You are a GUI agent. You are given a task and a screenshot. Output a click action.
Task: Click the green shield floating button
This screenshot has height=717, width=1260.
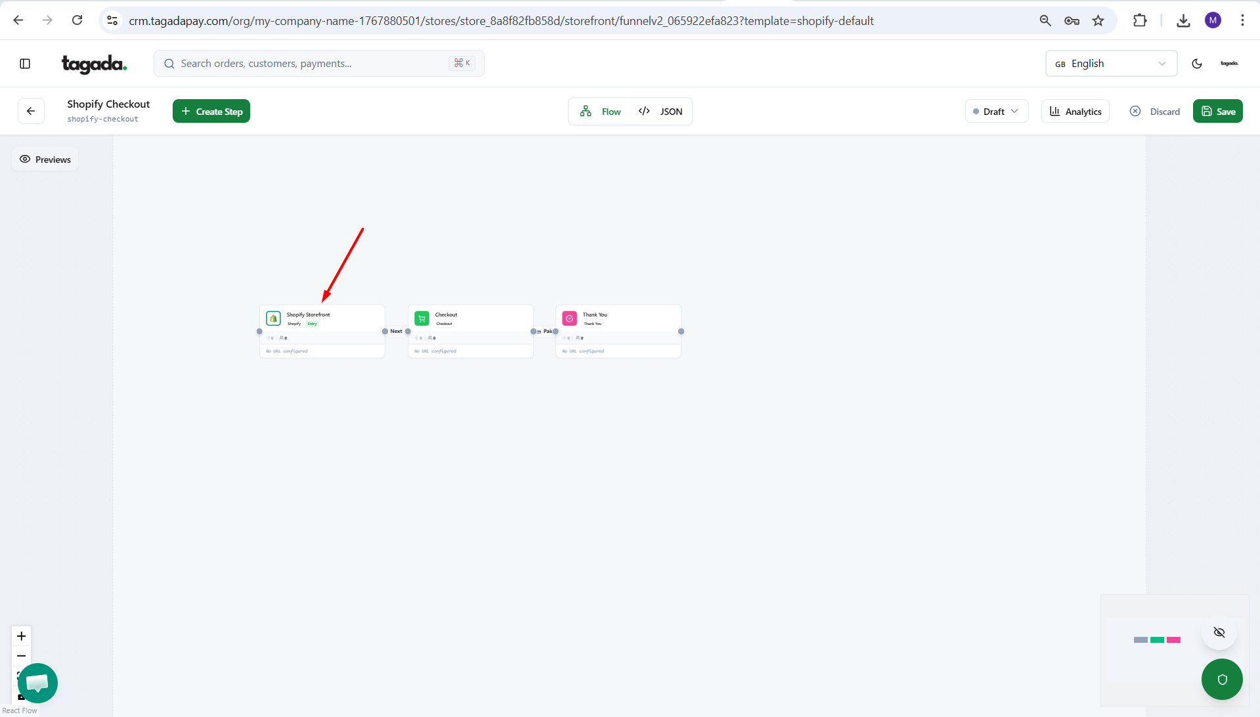tap(1221, 679)
